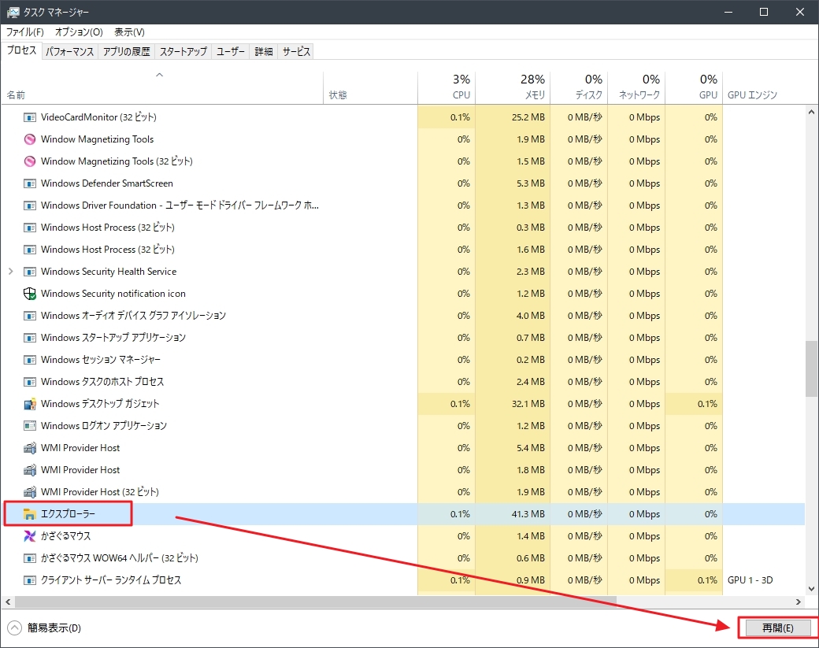The image size is (819, 648).
Task: Click the horizontal scrollbar right arrow
Action: pos(799,602)
